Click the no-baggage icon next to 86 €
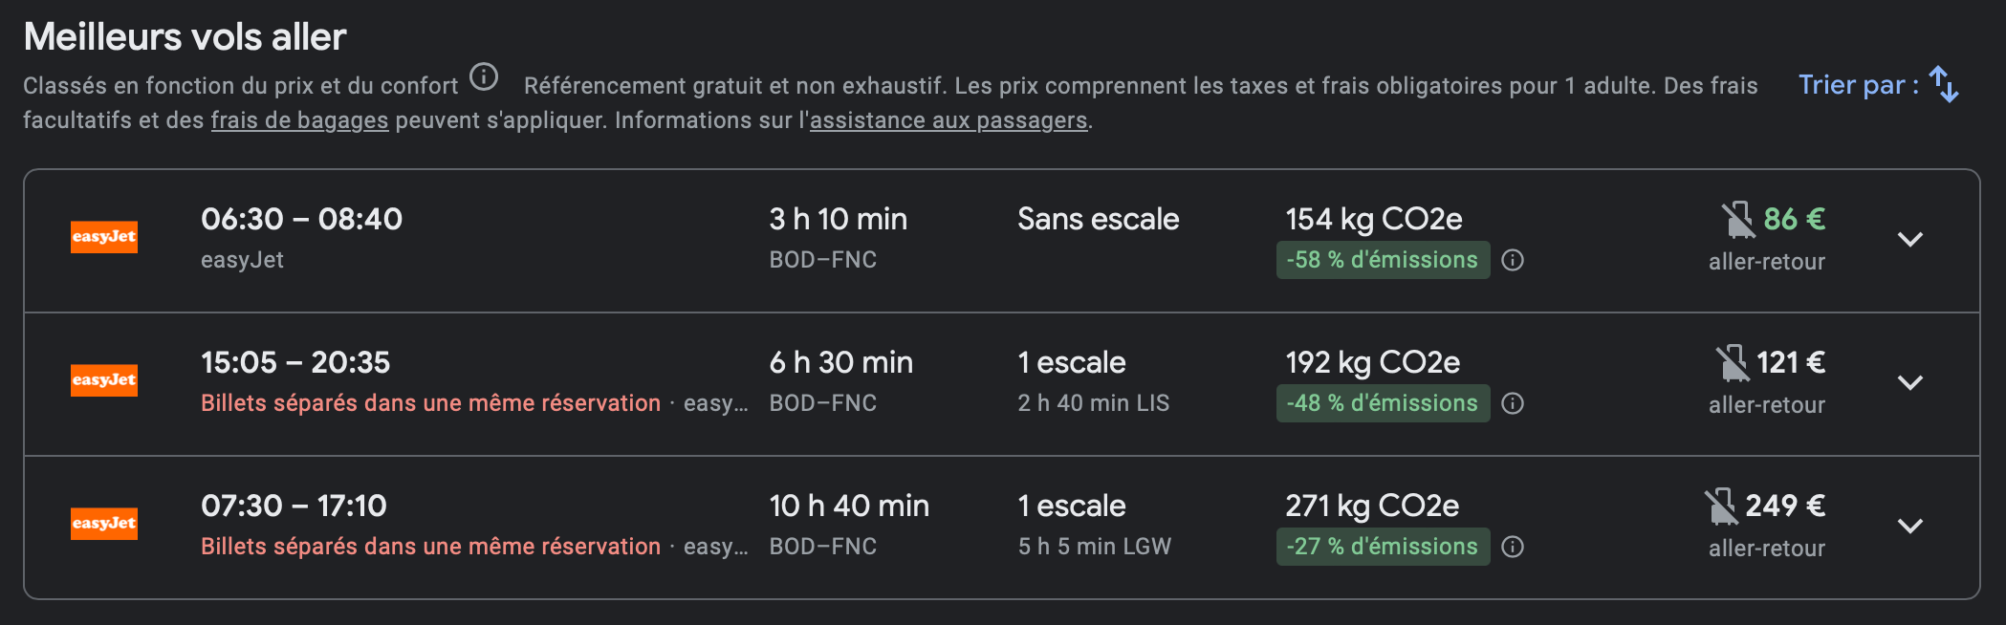2006x625 pixels. click(x=1737, y=220)
